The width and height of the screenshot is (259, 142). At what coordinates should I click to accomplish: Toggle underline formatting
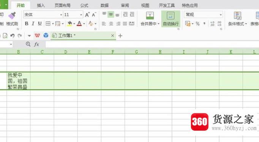(x=39, y=24)
